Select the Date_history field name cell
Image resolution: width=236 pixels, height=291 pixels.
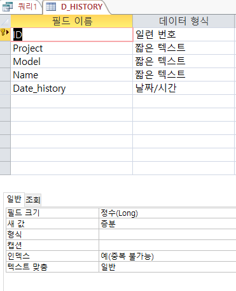coord(72,88)
